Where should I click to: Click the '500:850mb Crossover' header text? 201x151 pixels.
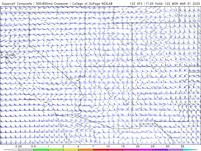coord(52,4)
